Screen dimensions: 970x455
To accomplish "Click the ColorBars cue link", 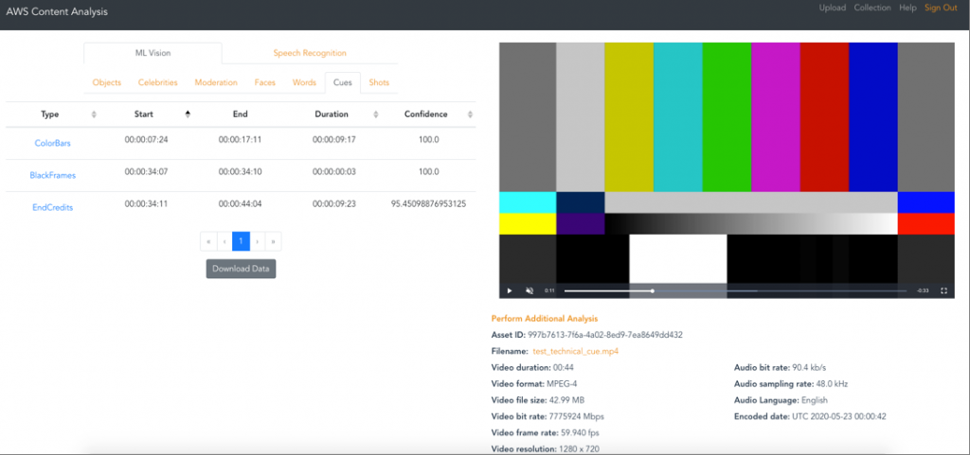I will [53, 143].
